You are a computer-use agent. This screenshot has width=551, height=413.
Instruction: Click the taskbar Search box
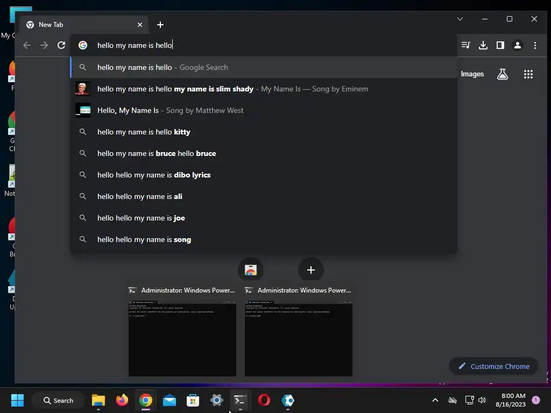pos(58,400)
